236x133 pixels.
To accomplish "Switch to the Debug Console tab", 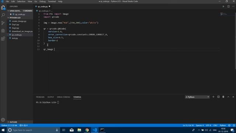I will click(63, 97).
